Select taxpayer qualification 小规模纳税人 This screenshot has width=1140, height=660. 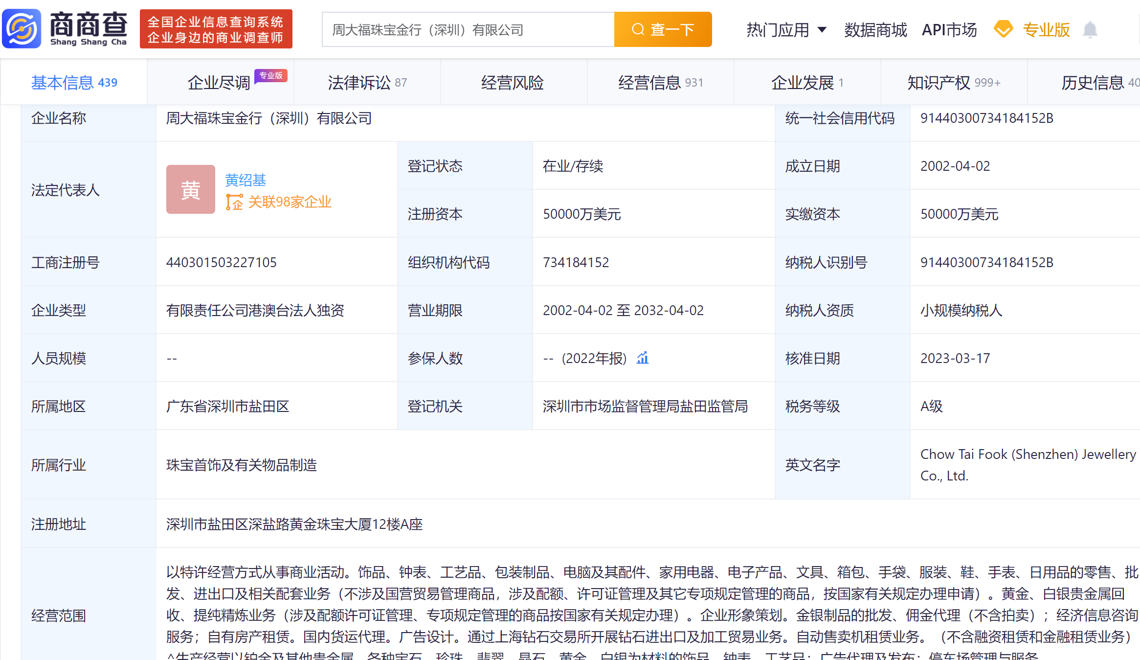pos(961,310)
